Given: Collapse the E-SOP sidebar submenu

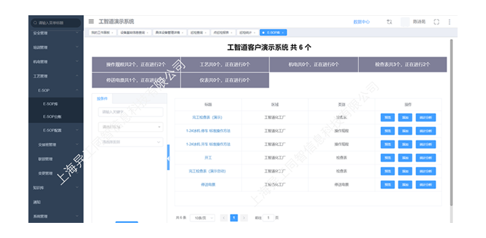Looking at the screenshot, I should (56, 91).
